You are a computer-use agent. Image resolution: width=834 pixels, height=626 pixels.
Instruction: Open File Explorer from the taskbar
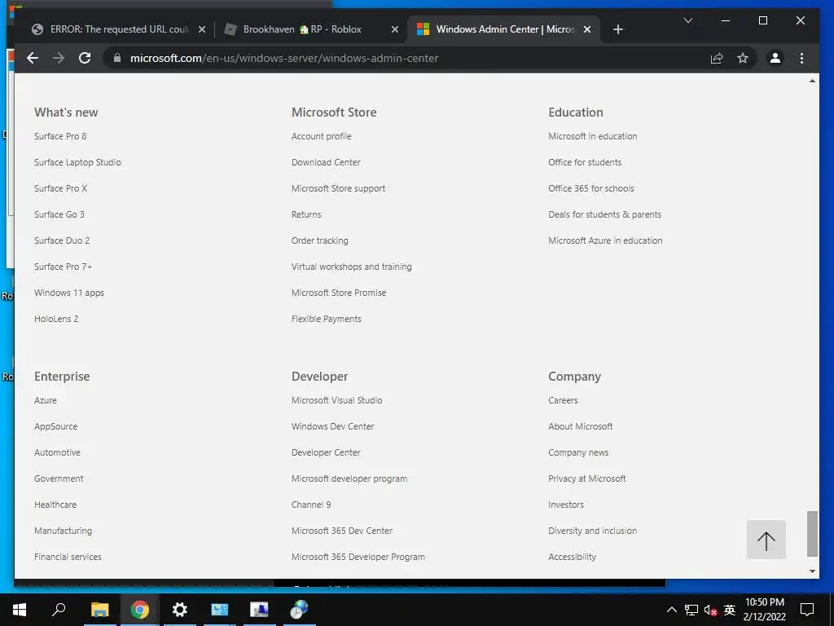pos(99,610)
